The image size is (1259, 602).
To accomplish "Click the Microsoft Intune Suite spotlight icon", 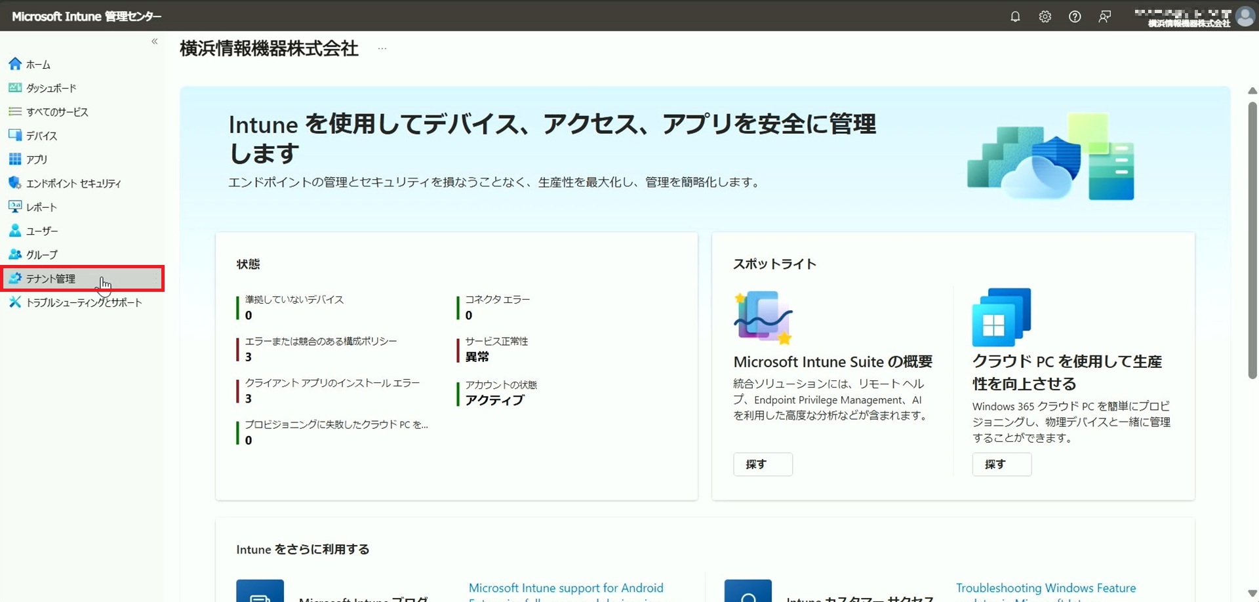I will point(763,317).
